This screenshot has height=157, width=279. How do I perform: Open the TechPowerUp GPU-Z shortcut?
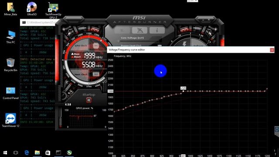53,10
